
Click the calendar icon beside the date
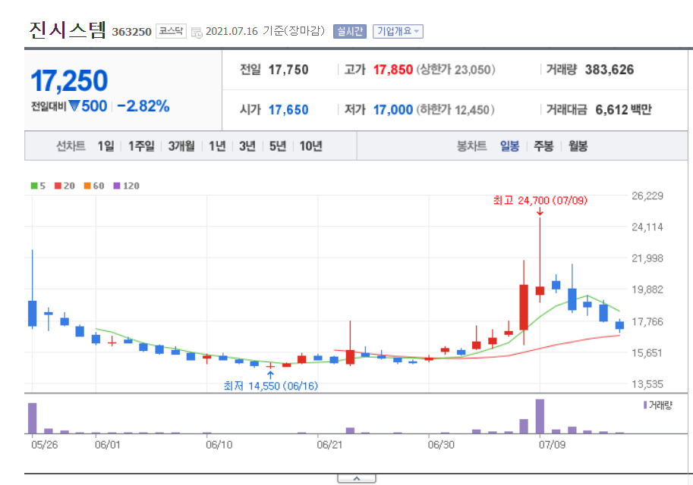pyautogui.click(x=197, y=33)
